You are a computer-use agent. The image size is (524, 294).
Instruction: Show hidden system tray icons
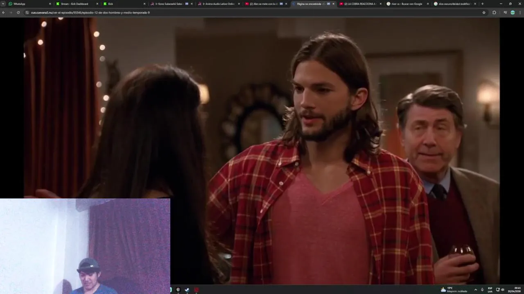[475, 290]
